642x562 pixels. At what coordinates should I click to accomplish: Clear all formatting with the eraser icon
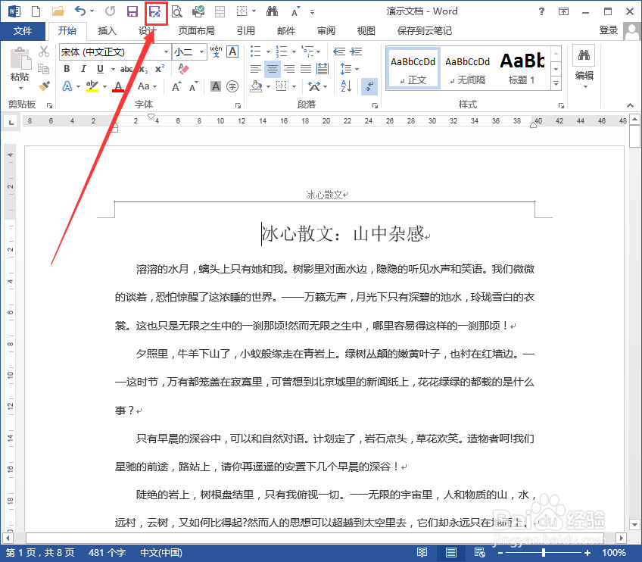[184, 69]
